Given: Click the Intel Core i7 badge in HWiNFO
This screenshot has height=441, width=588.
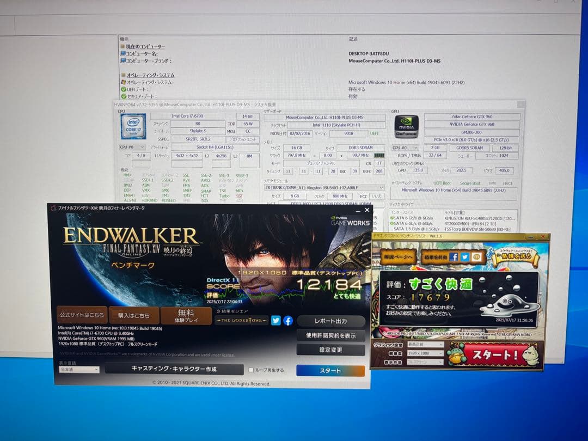Looking at the screenshot, I should pos(132,127).
